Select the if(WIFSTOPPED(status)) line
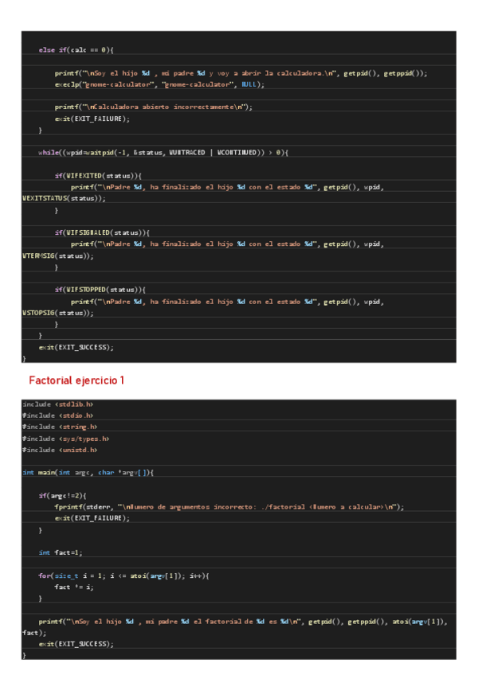This screenshot has height=675, width=478. point(100,290)
